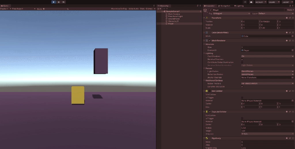Click the Pause button in the toolbar
This screenshot has height=149, width=295.
point(58,2)
